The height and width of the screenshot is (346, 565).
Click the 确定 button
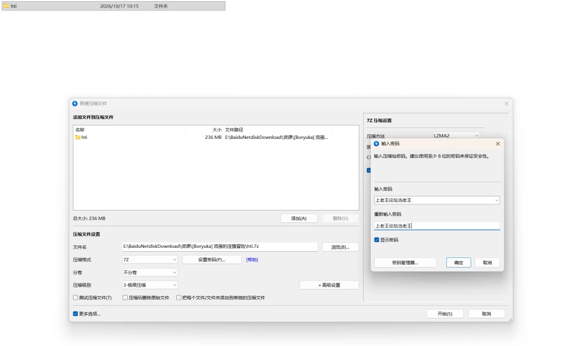pos(459,263)
